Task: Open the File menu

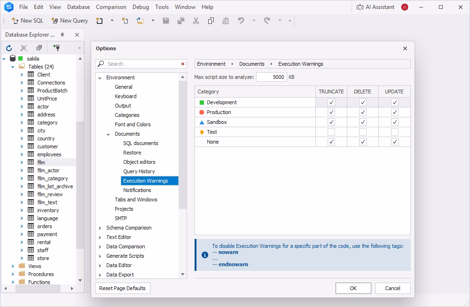Action: tap(23, 7)
